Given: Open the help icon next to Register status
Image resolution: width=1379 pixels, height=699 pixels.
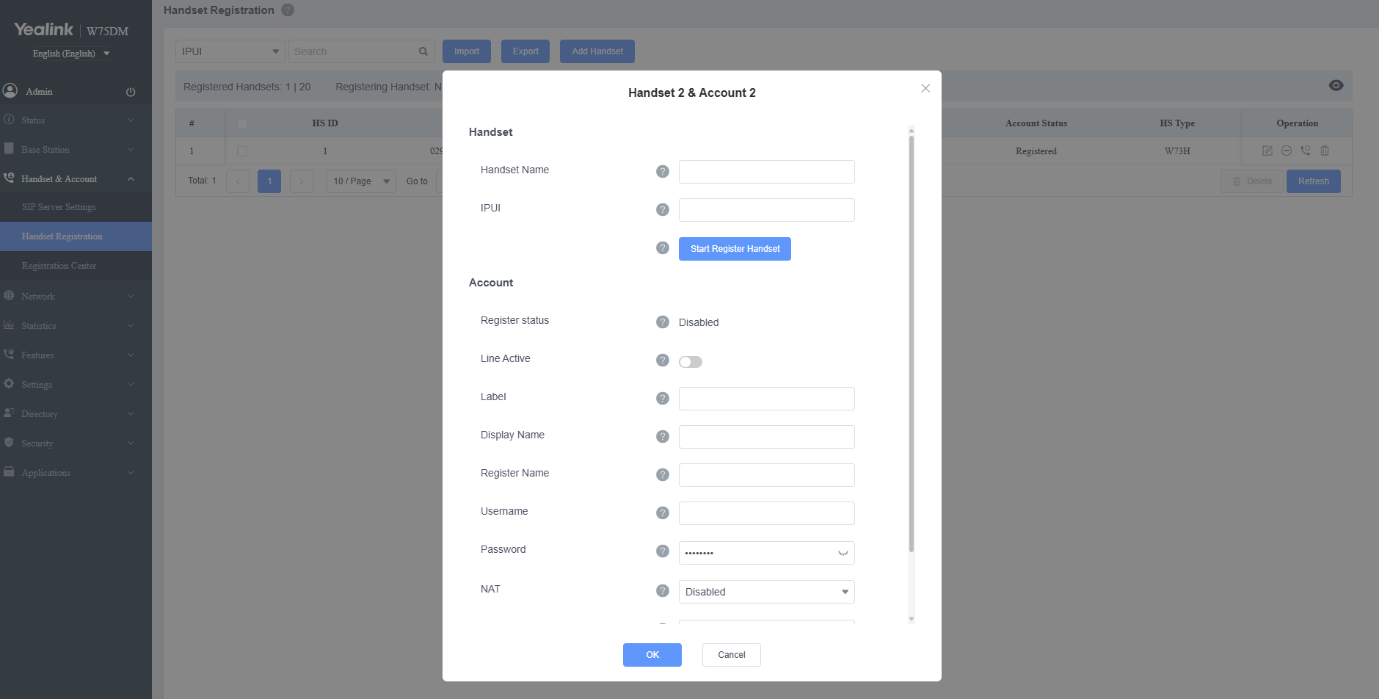Looking at the screenshot, I should coord(663,322).
